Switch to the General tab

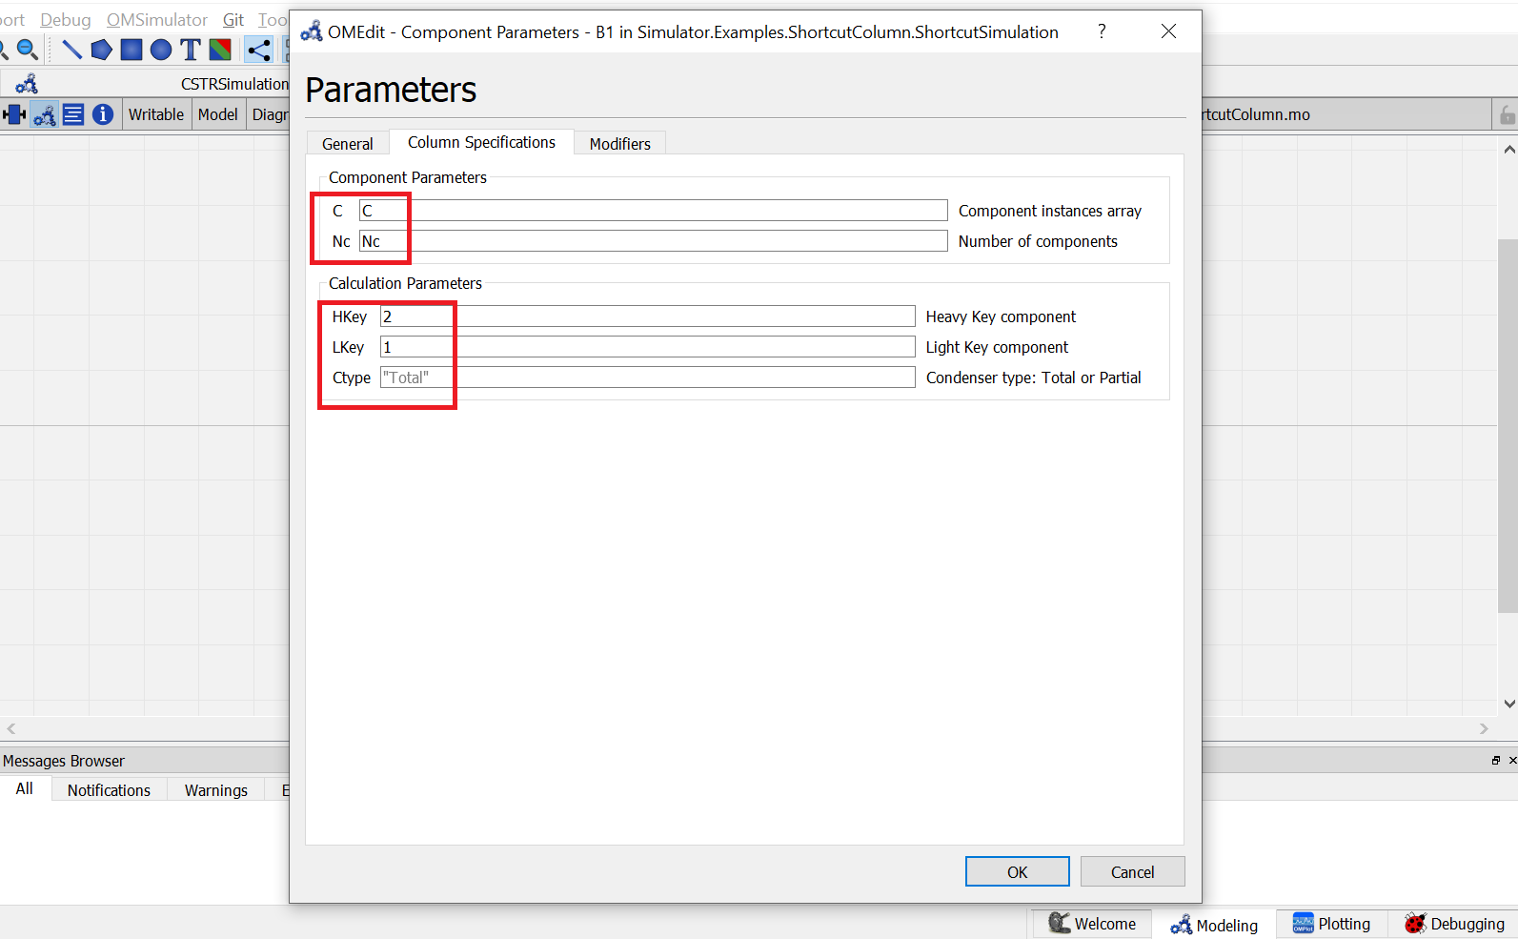pyautogui.click(x=348, y=143)
